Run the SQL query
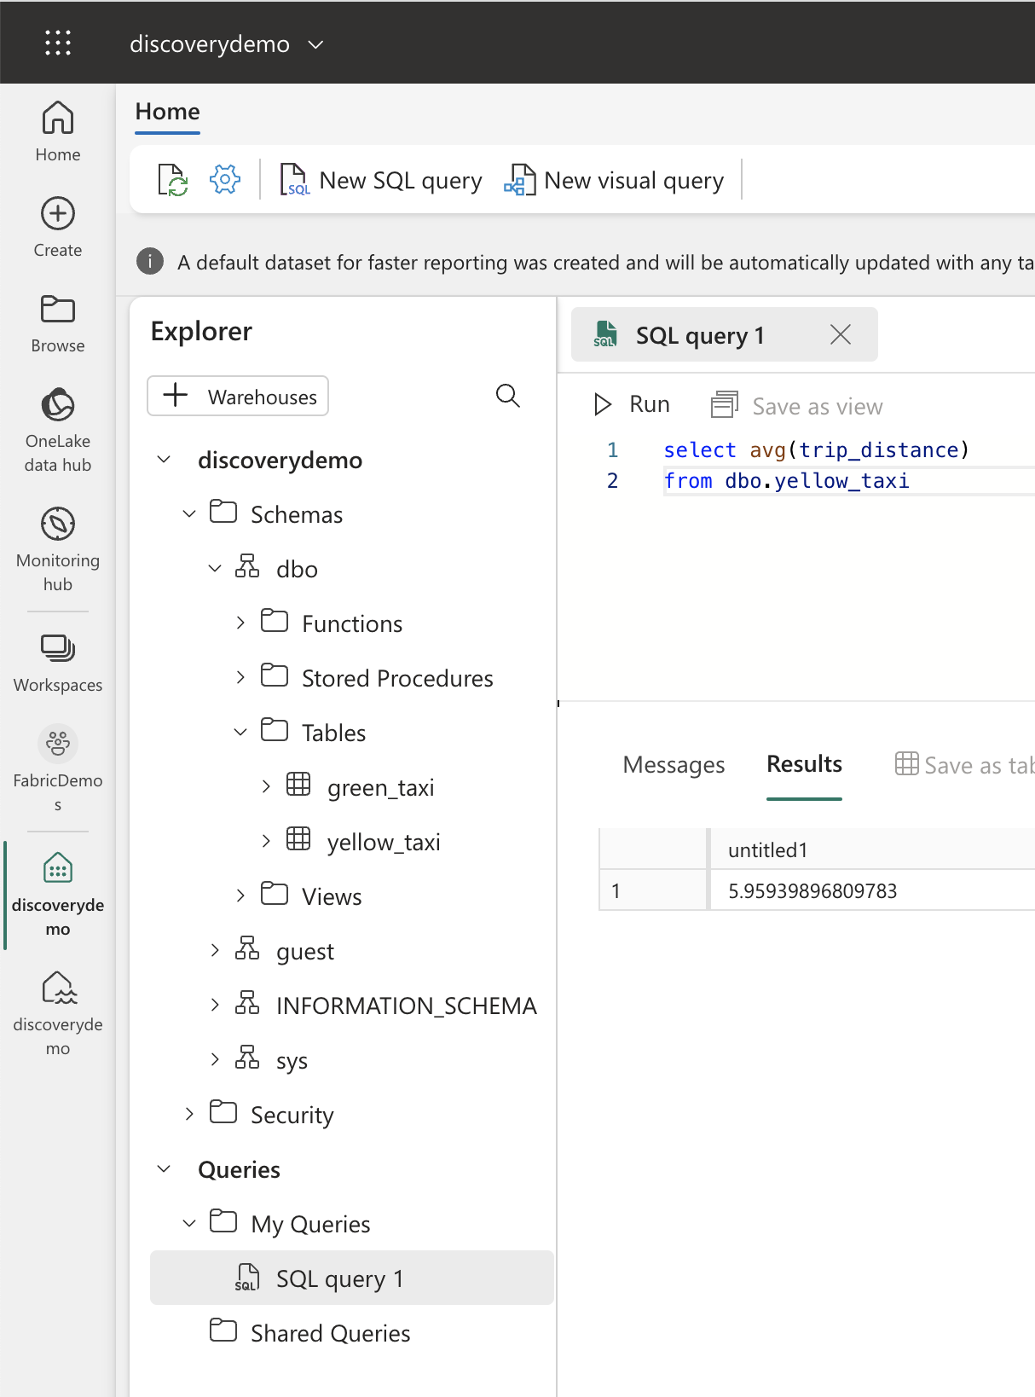The height and width of the screenshot is (1397, 1035). coord(632,404)
